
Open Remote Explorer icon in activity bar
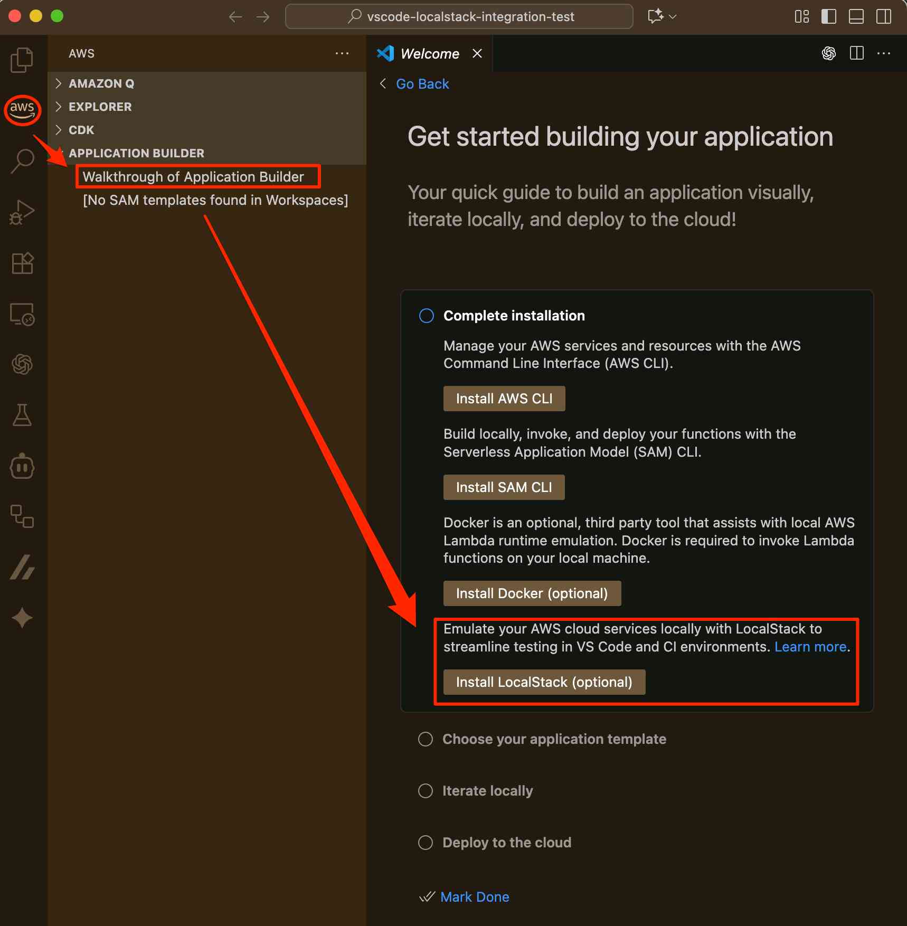click(22, 314)
